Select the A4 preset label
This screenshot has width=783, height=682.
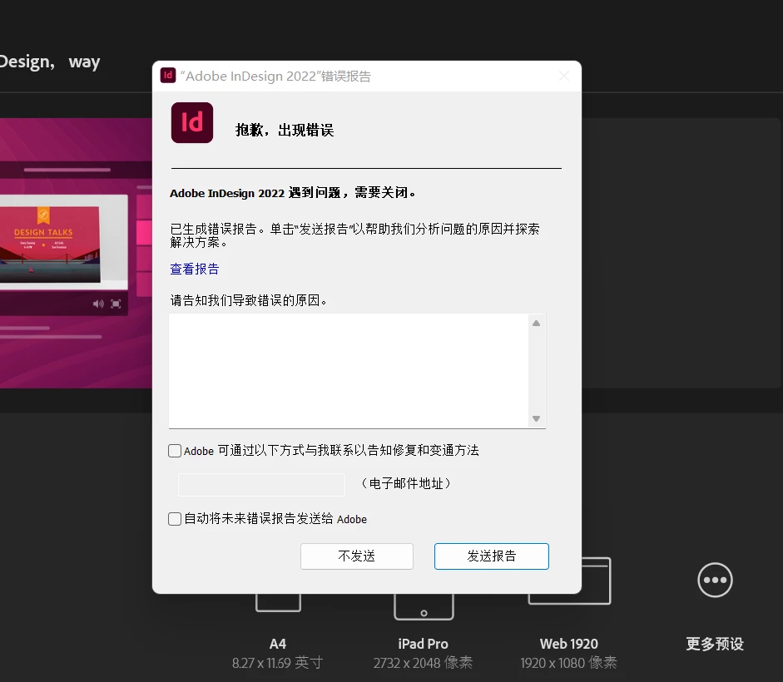tap(278, 644)
